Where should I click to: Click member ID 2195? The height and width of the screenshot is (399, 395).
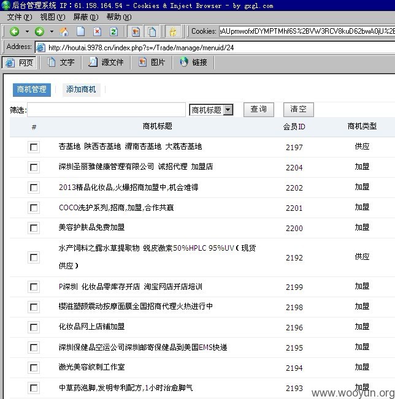tap(294, 348)
